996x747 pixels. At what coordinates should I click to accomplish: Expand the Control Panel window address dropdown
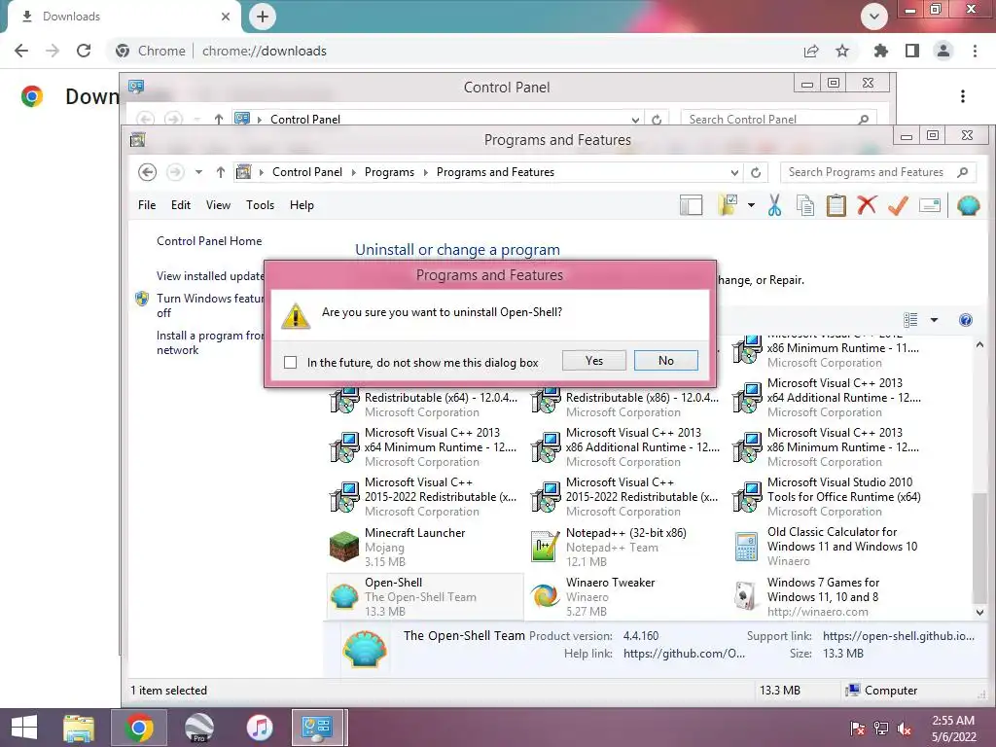coord(635,120)
